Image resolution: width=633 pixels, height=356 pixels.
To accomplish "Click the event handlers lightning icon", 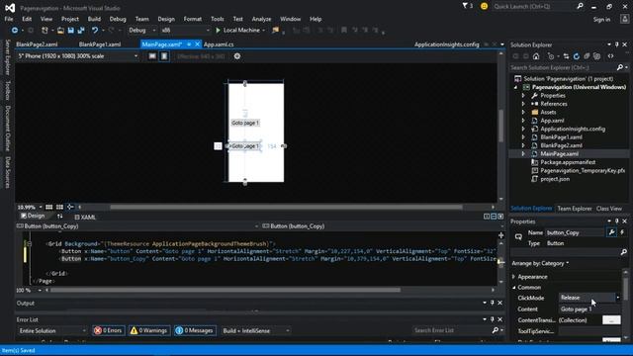I will tap(622, 232).
